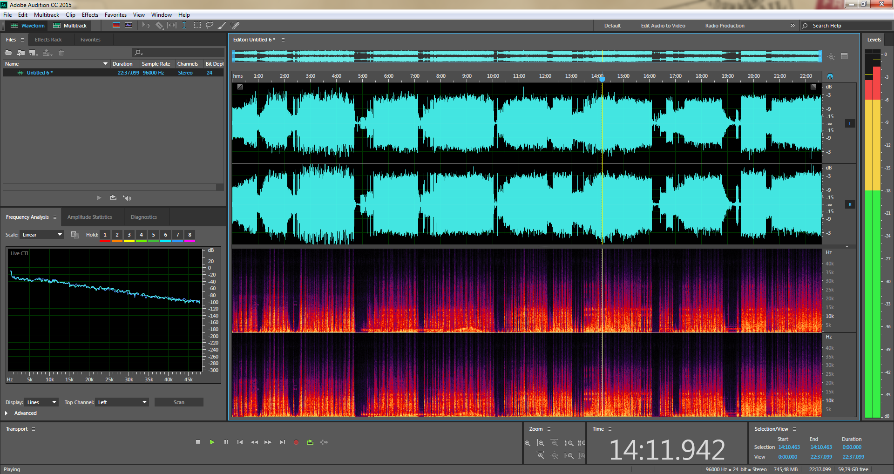This screenshot has height=474, width=894.
Task: Pick the Spot Healing Brush tool
Action: tap(235, 26)
